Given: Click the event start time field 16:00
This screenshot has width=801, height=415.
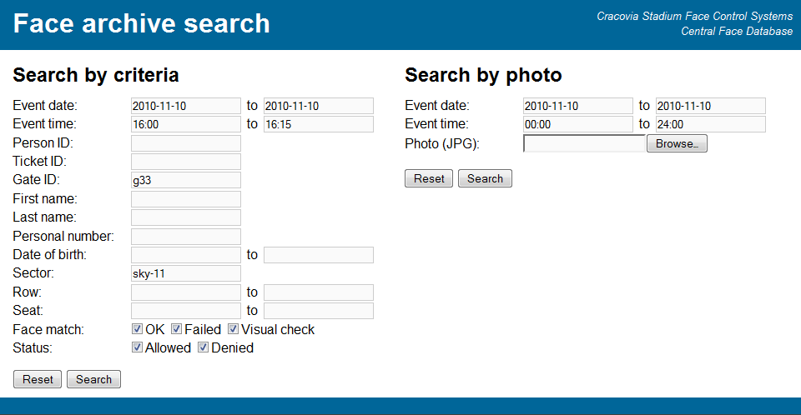Looking at the screenshot, I should 186,124.
